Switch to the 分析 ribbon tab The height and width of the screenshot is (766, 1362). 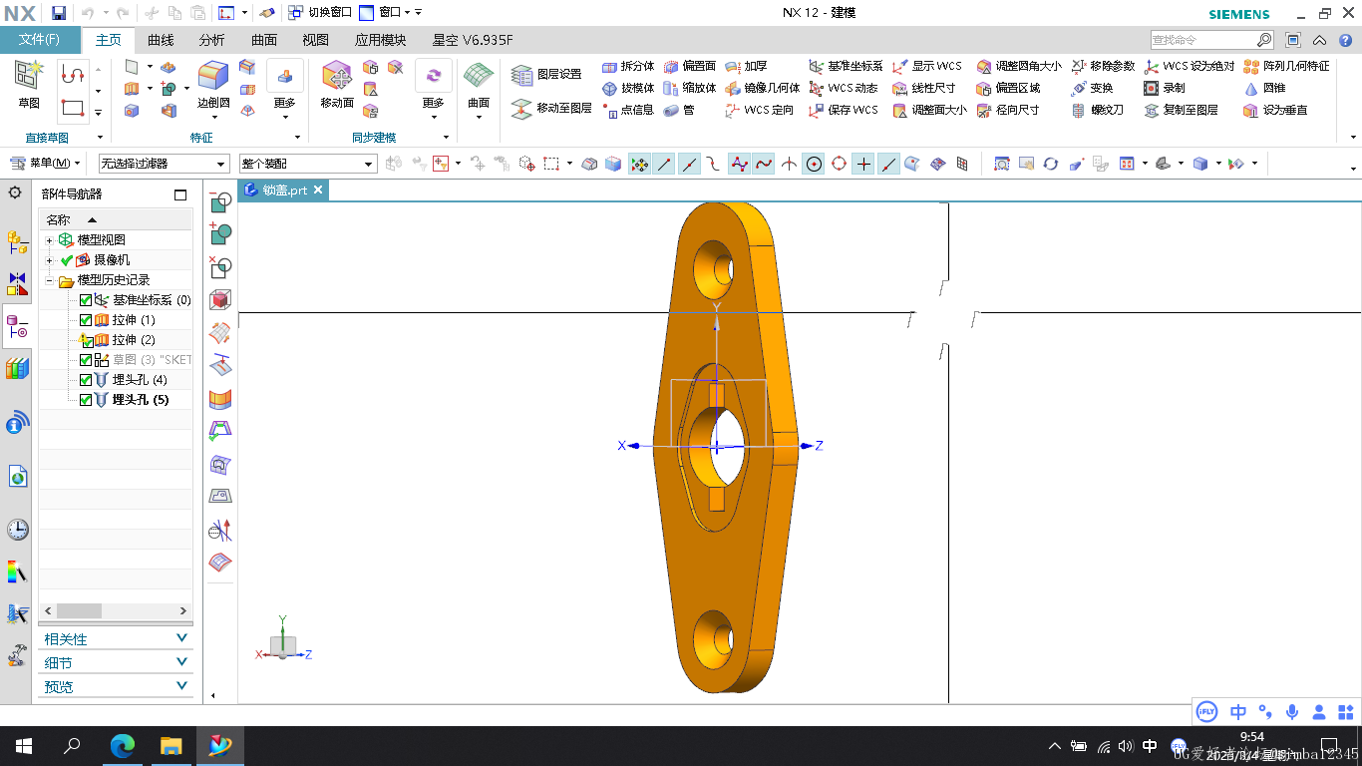pyautogui.click(x=211, y=40)
